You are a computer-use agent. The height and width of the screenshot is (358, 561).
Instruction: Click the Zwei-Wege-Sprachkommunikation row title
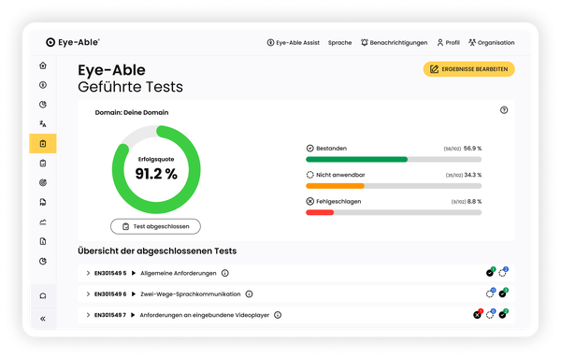(191, 294)
